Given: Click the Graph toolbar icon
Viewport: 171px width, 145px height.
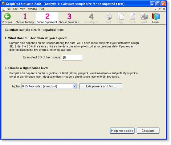Looking at the screenshot, I should (x=132, y=18).
